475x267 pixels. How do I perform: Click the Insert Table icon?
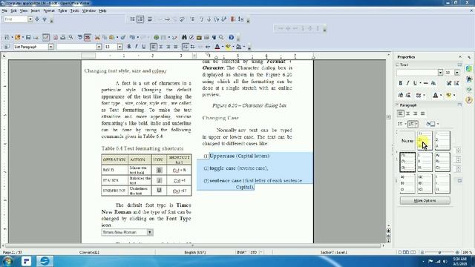click(x=163, y=37)
